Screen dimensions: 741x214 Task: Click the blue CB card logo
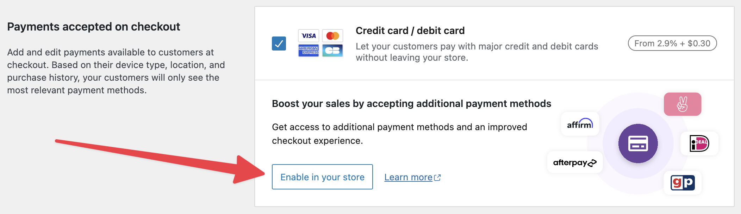point(332,51)
